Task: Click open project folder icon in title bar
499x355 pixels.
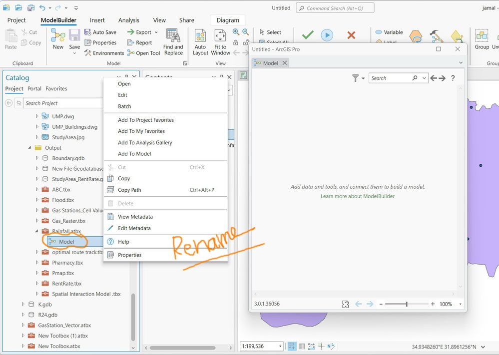Action: 18,7
